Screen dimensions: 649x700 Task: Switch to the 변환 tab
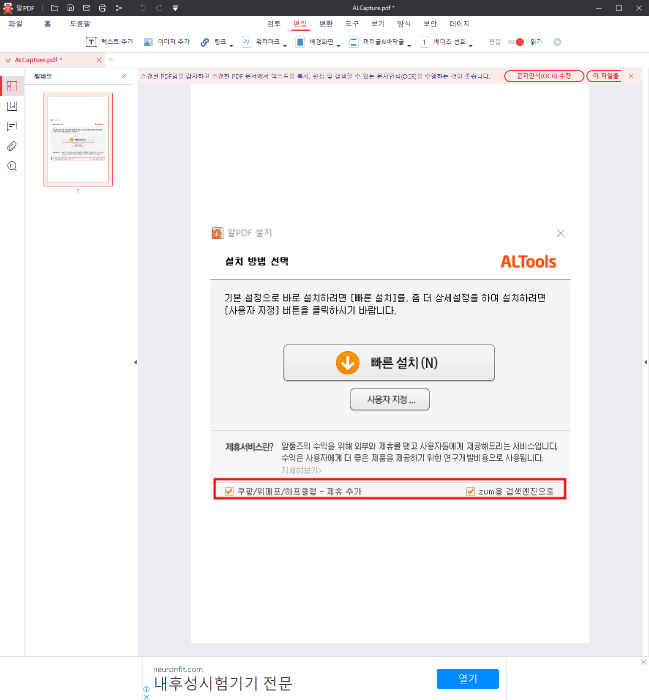pos(326,24)
